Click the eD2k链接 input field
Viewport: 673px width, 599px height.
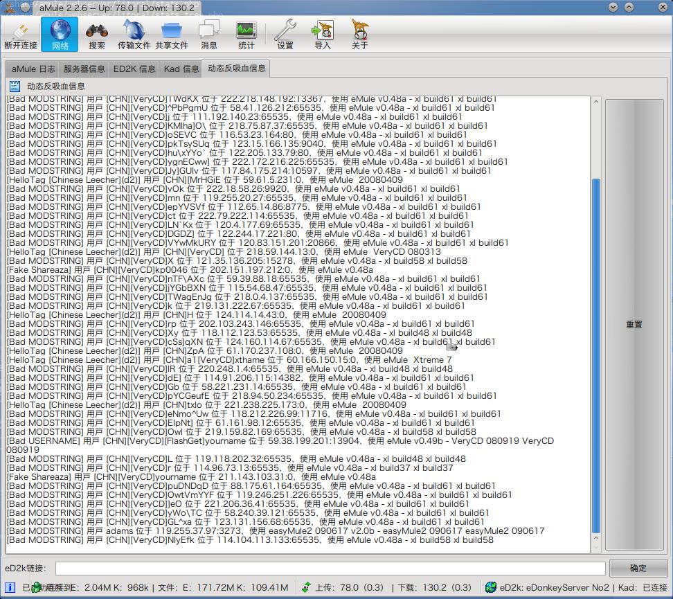330,569
